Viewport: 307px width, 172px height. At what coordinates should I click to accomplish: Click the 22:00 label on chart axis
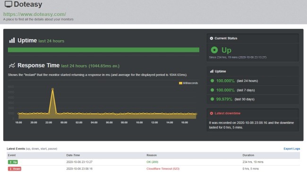click(x=49, y=123)
